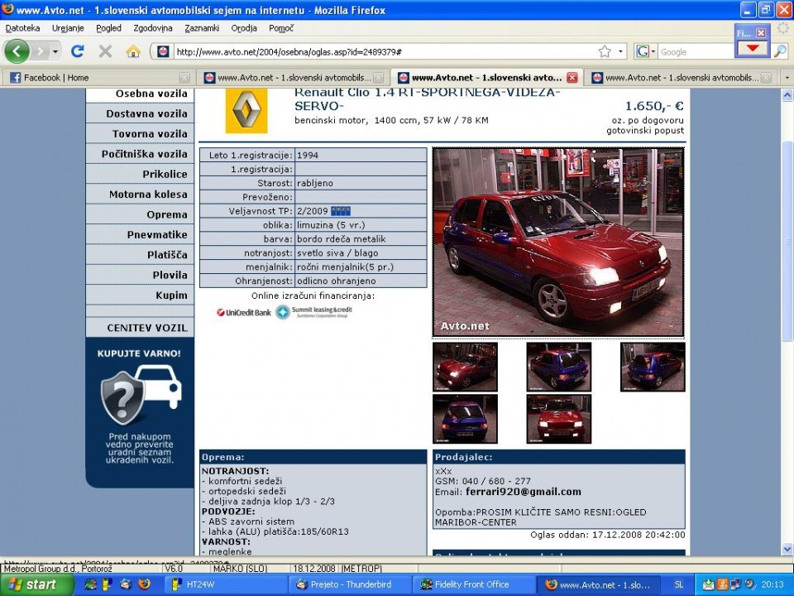Open the Orodja menu
The width and height of the screenshot is (794, 596).
tap(244, 28)
